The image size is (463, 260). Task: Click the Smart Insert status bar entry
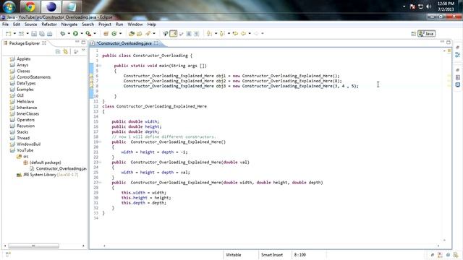[272, 255]
